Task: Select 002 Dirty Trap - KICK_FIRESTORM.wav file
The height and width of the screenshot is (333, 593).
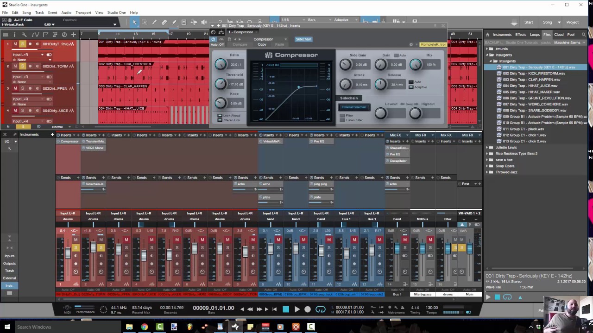Action: click(534, 74)
